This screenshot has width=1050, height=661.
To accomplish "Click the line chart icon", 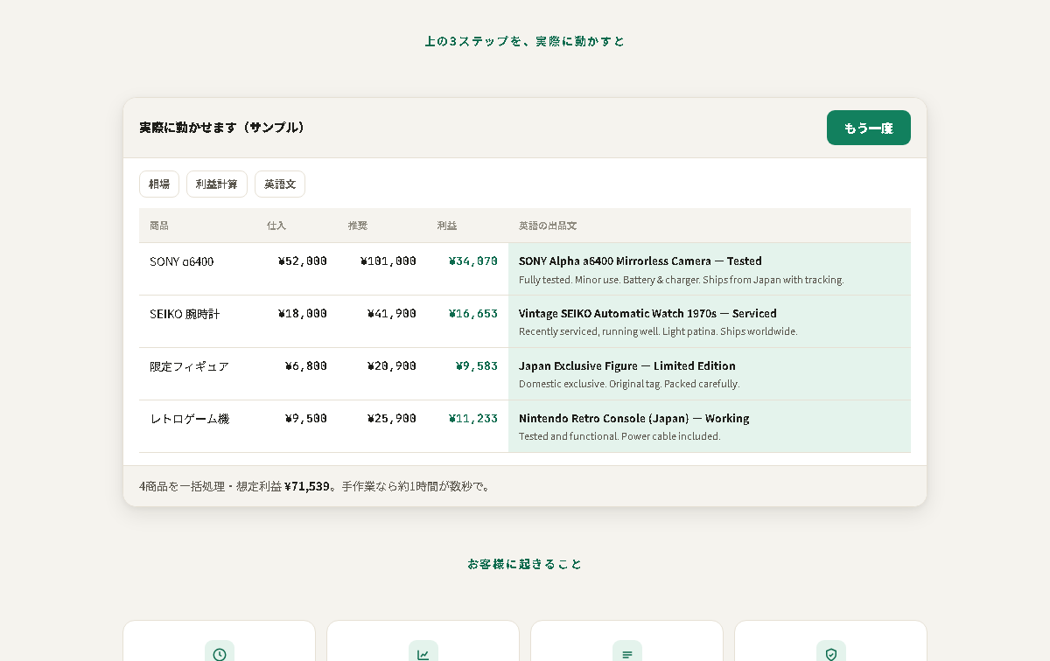I will click(x=423, y=654).
